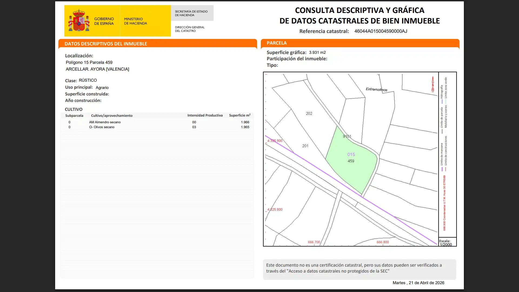
Task: Click the Agrario main use value
Action: (x=102, y=88)
